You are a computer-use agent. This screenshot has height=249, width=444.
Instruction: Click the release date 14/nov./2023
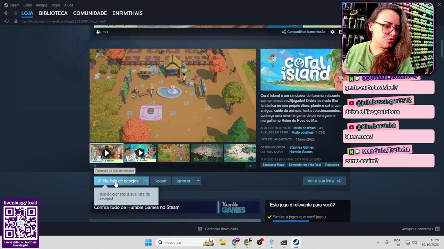(x=305, y=139)
